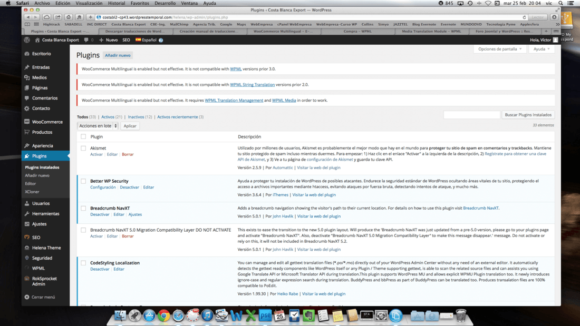This screenshot has height=326, width=580.
Task: Expand Opciones de pantalla panel
Action: (500, 49)
